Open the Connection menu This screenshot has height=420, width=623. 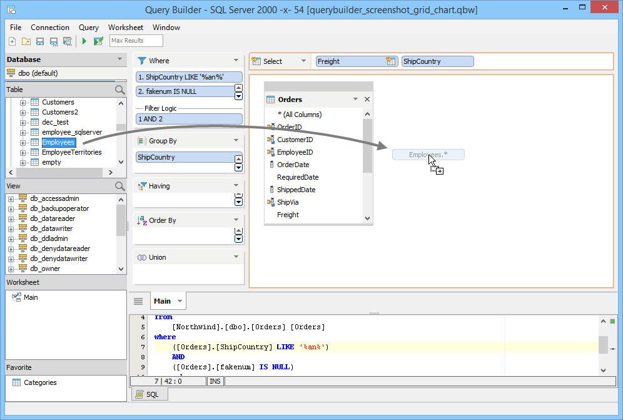pyautogui.click(x=50, y=28)
